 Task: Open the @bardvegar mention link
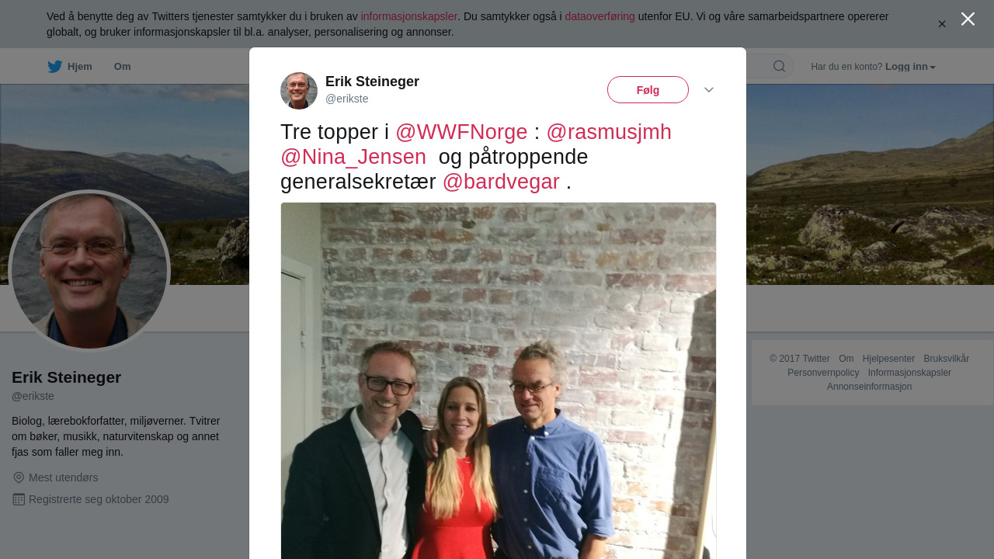pos(501,182)
